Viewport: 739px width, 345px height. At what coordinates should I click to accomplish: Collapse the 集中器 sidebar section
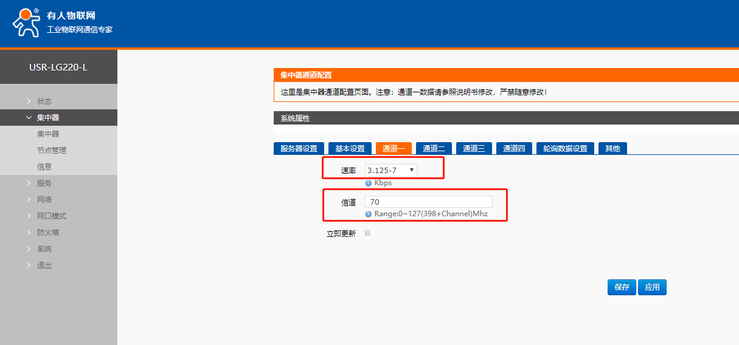click(x=47, y=118)
